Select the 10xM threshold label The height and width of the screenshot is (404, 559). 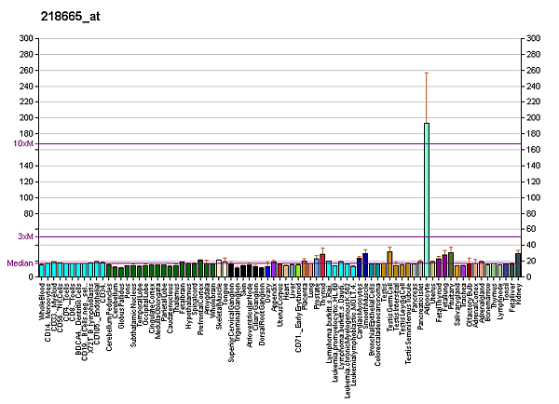click(x=23, y=144)
